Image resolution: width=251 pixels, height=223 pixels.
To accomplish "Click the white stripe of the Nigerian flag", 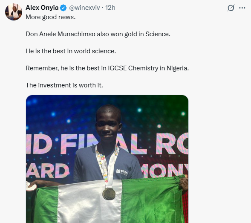I will pos(89,203).
